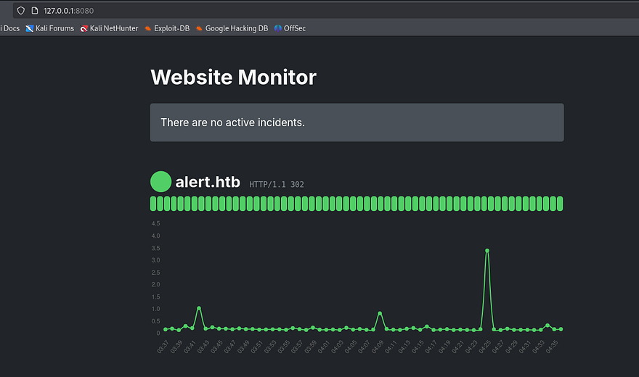Click the Kali NetHunter bookmark icon
This screenshot has height=377, width=639.
pyautogui.click(x=84, y=28)
